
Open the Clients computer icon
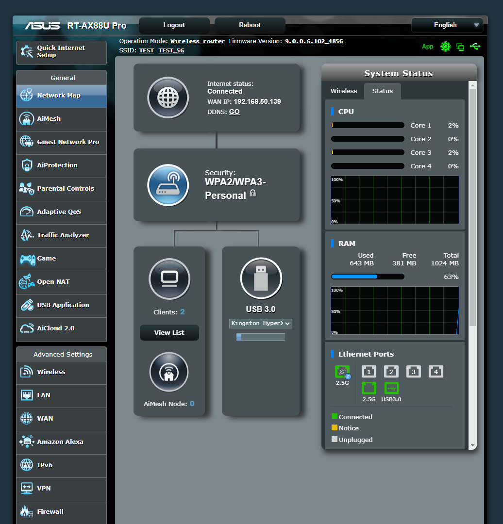169,278
